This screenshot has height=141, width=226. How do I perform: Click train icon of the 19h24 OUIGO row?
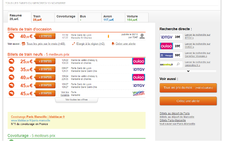[x=11, y=77]
